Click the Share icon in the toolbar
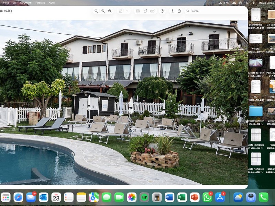This screenshot has width=275, height=206. [x=179, y=11]
